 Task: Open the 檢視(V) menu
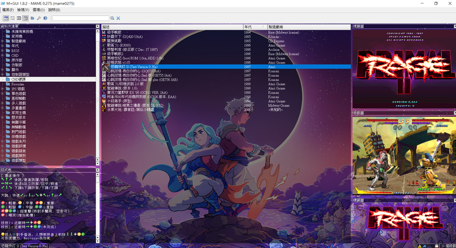[x=23, y=10]
